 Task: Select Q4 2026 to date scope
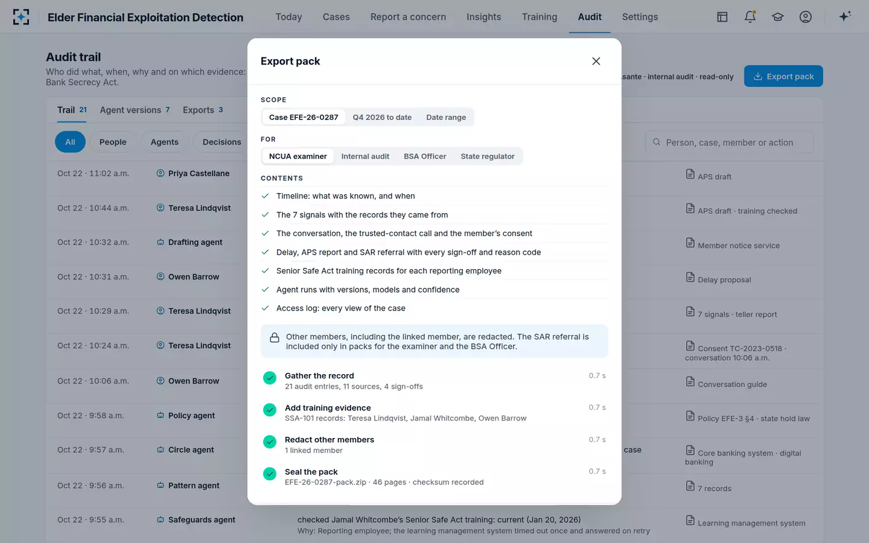pyautogui.click(x=382, y=117)
